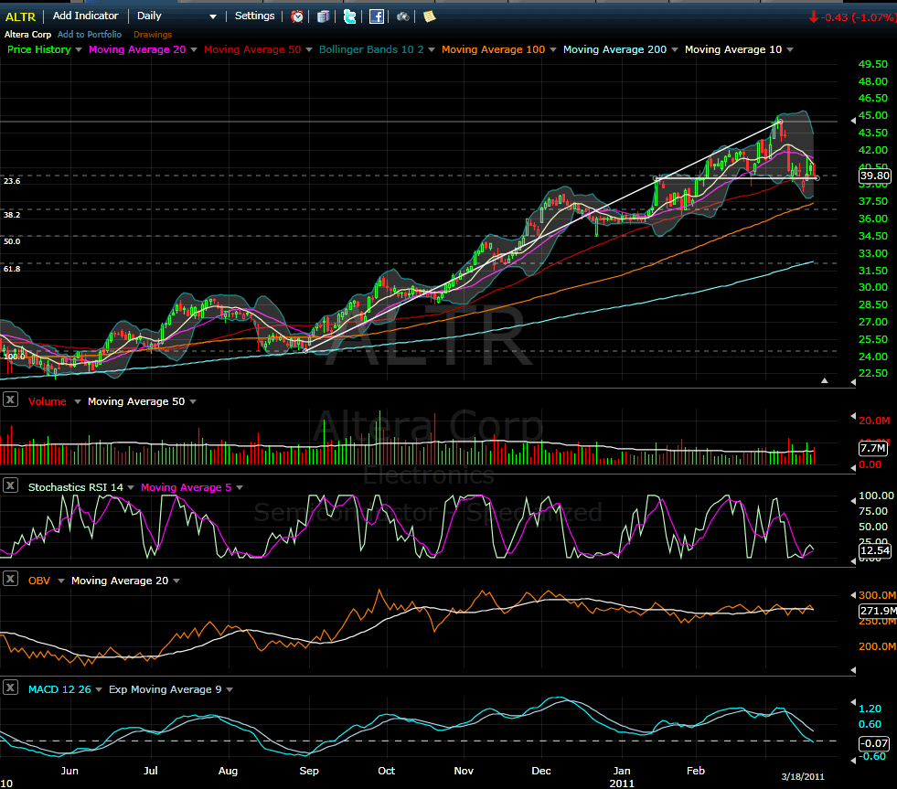This screenshot has width=897, height=789.
Task: Share chart via the Twitter icon
Action: point(349,16)
